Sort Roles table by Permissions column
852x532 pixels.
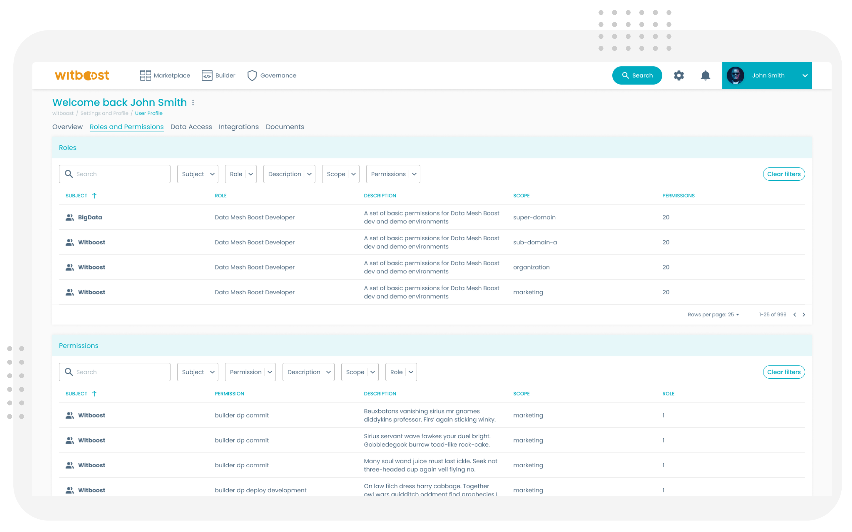(x=678, y=196)
